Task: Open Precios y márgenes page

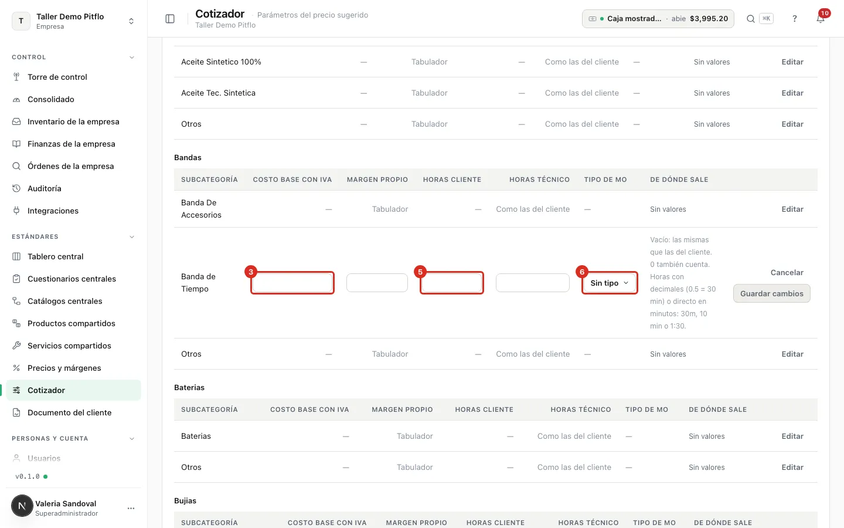Action: tap(73, 368)
